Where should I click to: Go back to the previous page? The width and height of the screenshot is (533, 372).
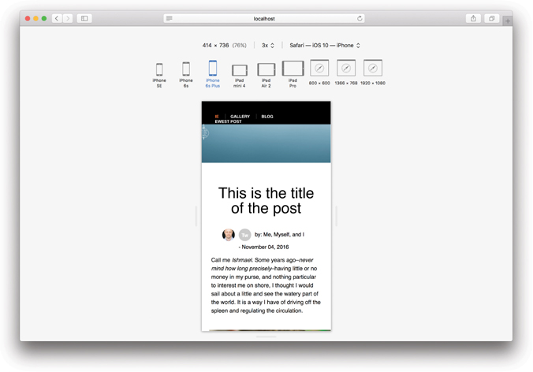(57, 18)
